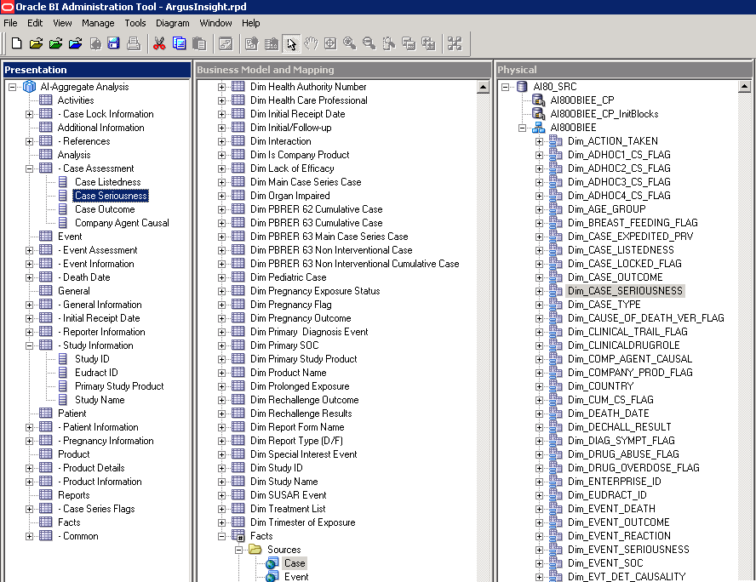Click the fit-to-window target icon
The height and width of the screenshot is (582, 756).
(x=330, y=44)
